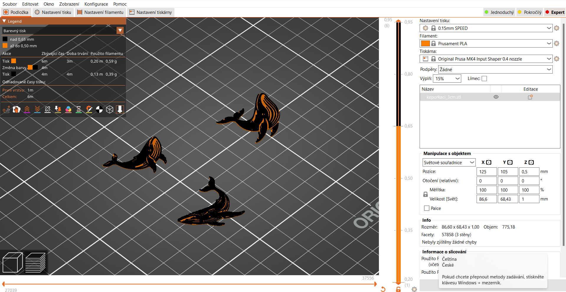
Task: Click editing icon for keporkaci_3cm.stl
Action: (x=530, y=97)
